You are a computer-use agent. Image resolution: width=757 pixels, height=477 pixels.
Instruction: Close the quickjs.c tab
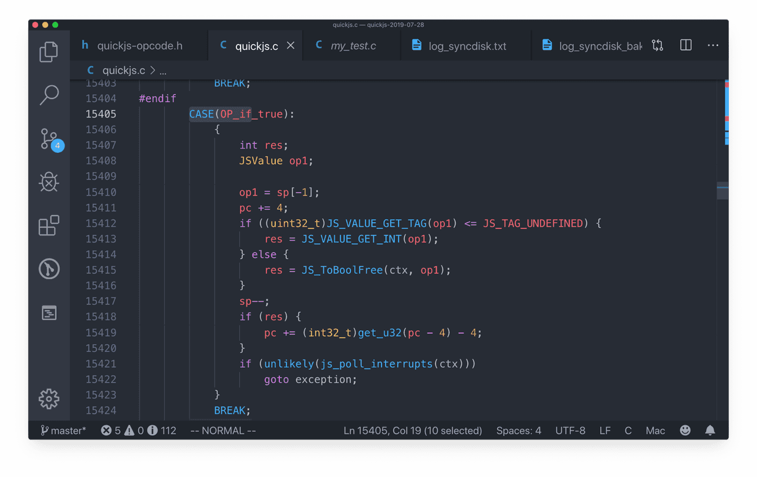click(x=290, y=45)
